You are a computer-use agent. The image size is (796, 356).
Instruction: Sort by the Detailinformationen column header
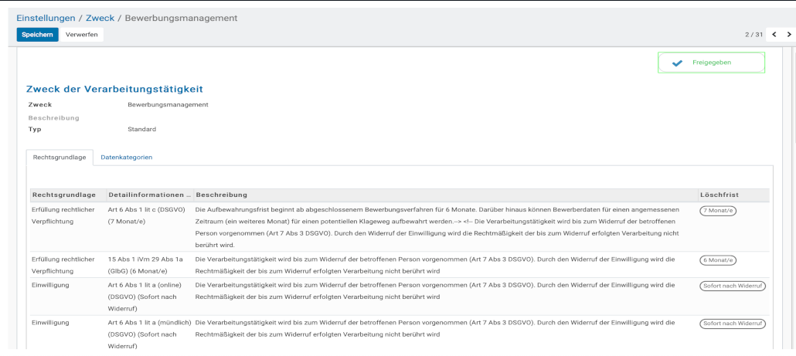(x=149, y=195)
